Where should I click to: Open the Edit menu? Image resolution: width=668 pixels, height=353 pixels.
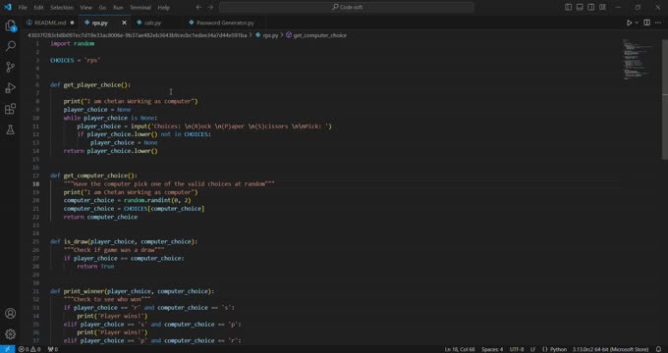38,8
